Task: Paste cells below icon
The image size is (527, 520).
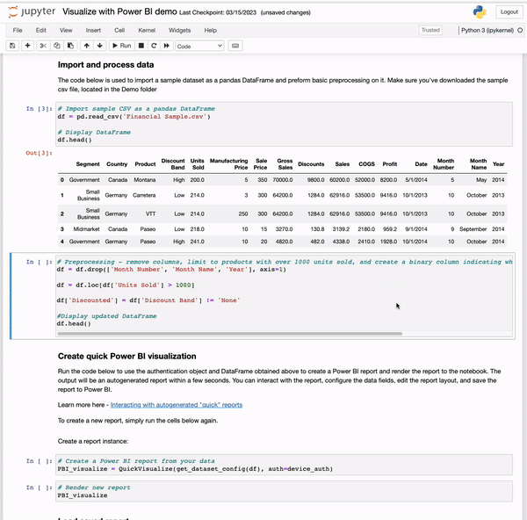Action: [70, 46]
